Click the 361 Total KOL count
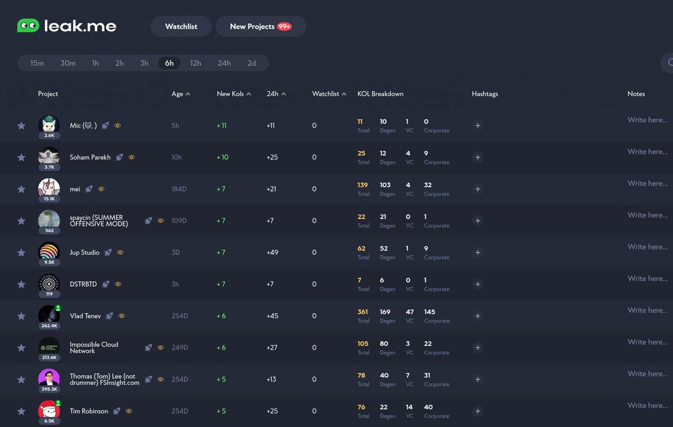Viewport: 673px width, 427px height. [363, 312]
